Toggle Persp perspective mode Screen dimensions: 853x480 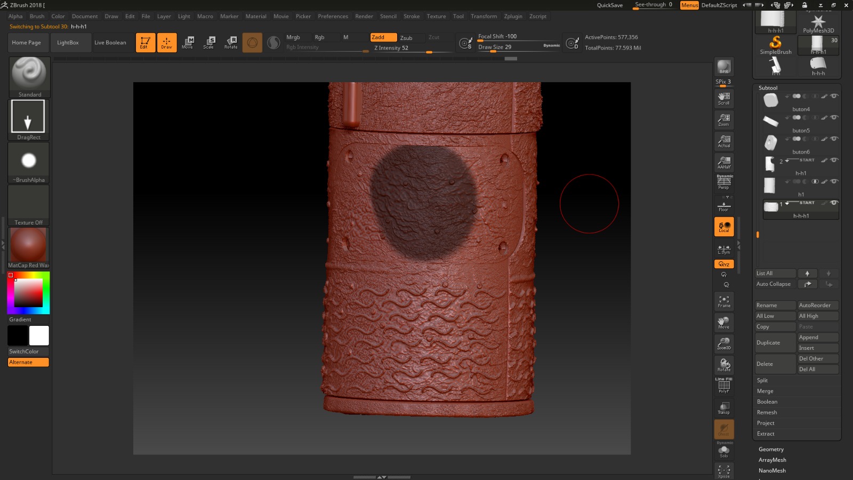(724, 183)
